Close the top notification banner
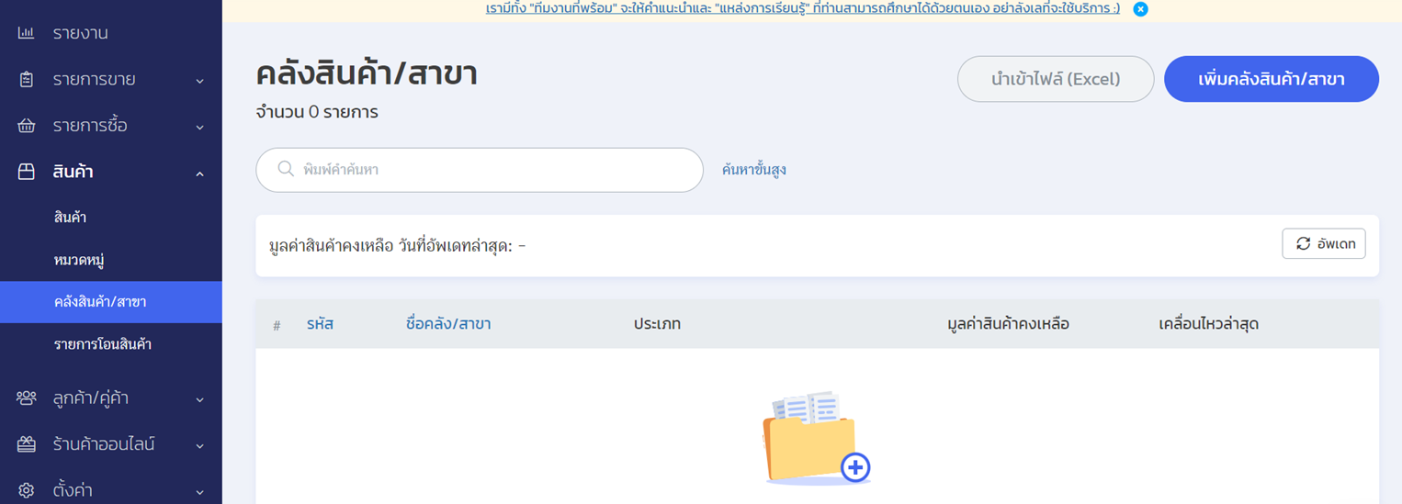The height and width of the screenshot is (504, 1402). pyautogui.click(x=1140, y=9)
